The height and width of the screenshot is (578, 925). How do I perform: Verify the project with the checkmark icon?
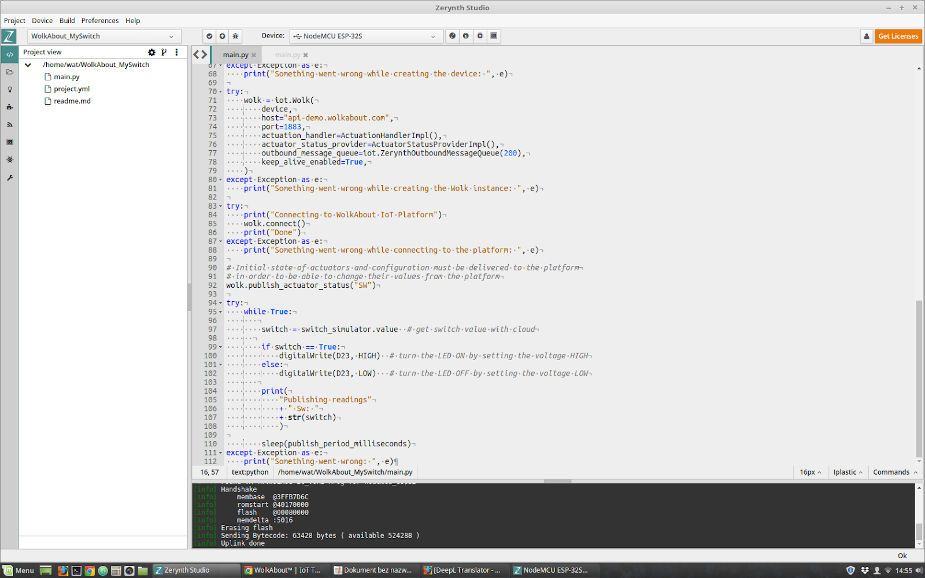[x=209, y=36]
